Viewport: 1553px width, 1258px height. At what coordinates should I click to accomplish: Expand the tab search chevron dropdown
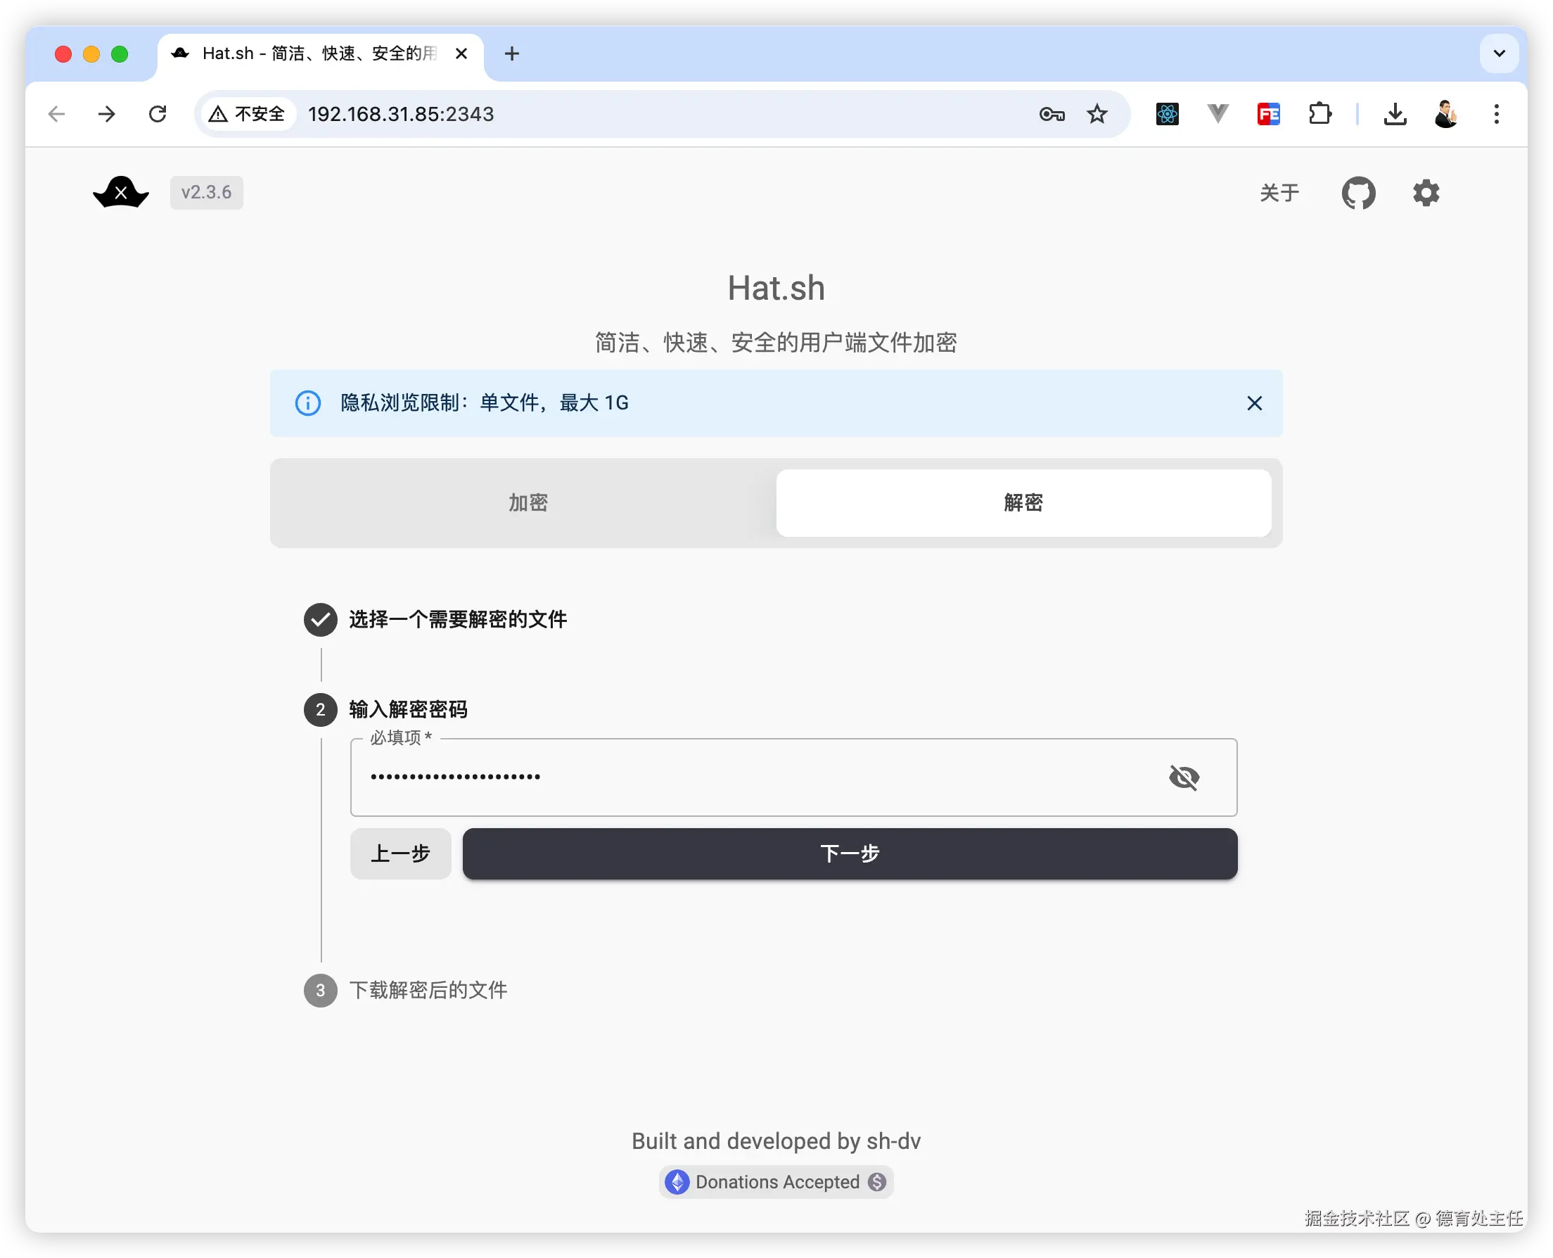[x=1499, y=53]
